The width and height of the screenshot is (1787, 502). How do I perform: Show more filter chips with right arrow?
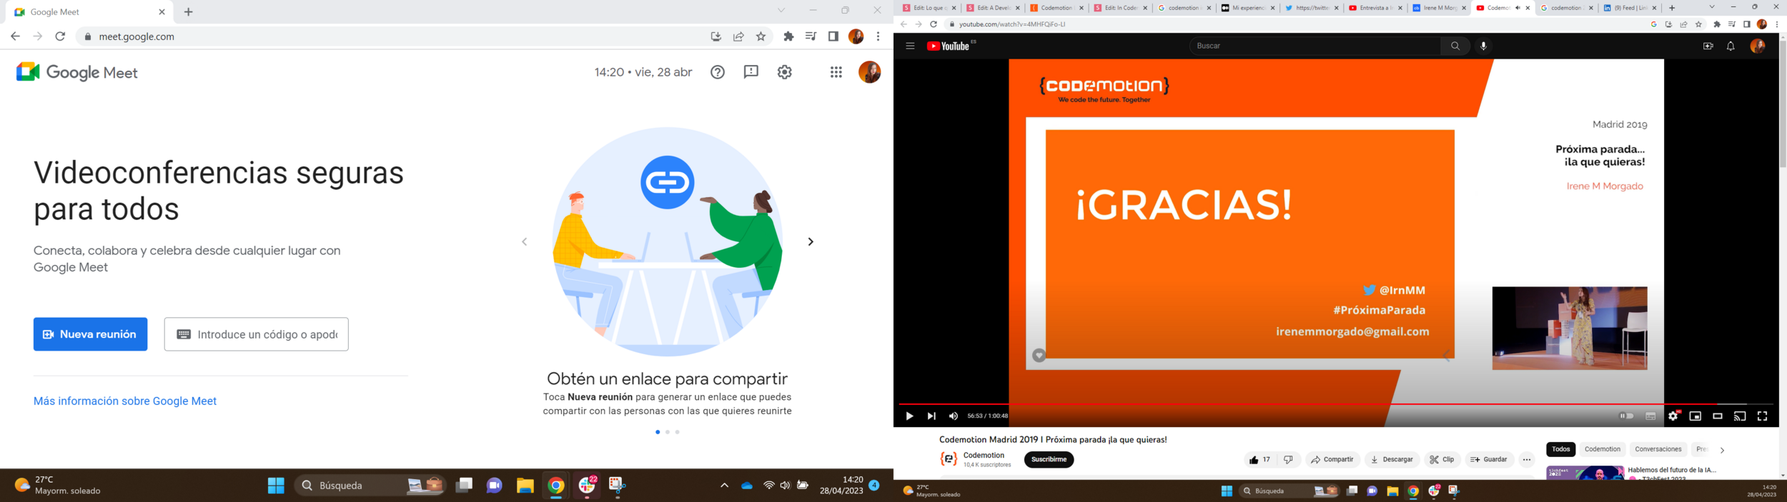click(1722, 451)
